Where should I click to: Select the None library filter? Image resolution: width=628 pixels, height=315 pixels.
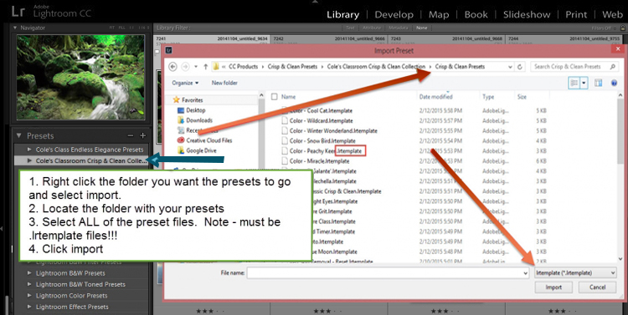pyautogui.click(x=422, y=28)
